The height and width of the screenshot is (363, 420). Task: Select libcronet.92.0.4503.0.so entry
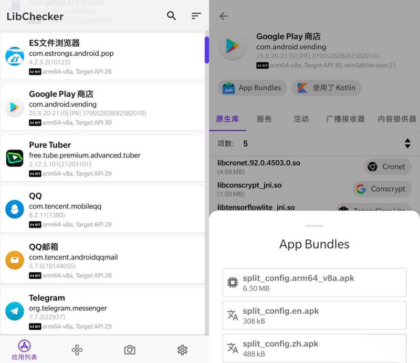[314, 167]
